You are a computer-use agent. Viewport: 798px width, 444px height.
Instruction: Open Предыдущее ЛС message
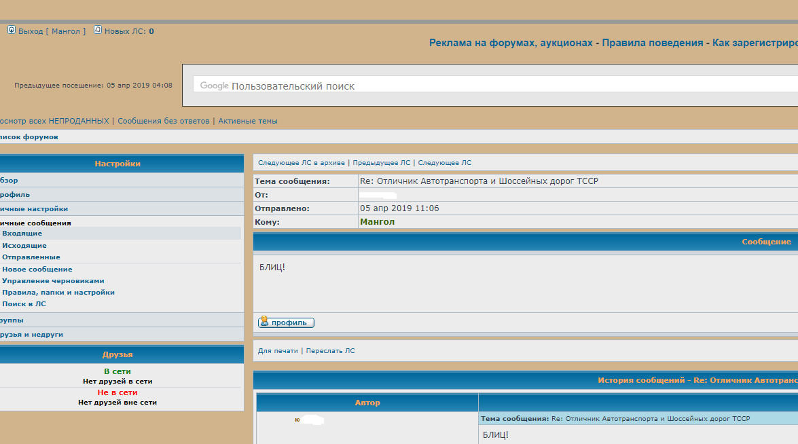pyautogui.click(x=381, y=163)
